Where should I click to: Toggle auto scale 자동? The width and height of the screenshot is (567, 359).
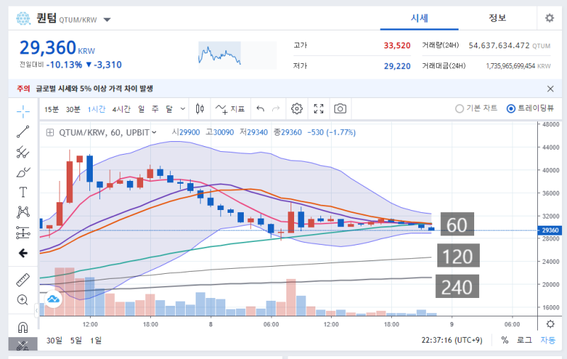point(548,340)
